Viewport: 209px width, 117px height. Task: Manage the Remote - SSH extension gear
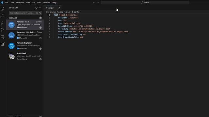(40, 28)
